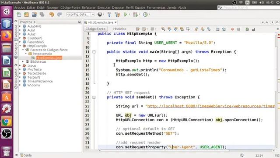Open the Refatorar menu
280x158 pixels.
89,7
